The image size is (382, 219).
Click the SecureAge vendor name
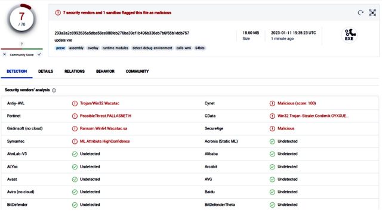[x=214, y=129]
